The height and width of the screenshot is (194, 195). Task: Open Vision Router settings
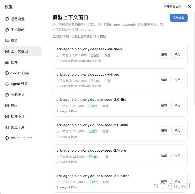pyautogui.click(x=22, y=138)
